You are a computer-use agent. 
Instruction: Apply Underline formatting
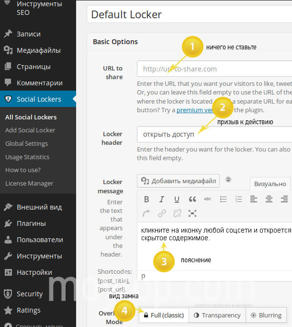(x=177, y=199)
